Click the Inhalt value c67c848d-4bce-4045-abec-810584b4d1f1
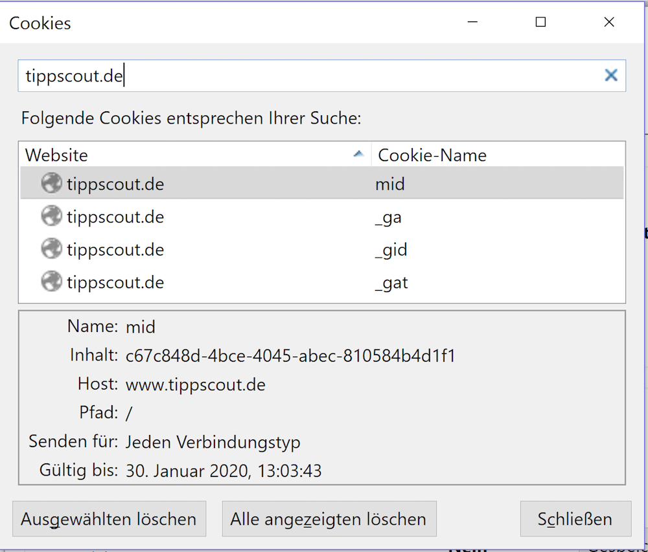 click(x=290, y=356)
